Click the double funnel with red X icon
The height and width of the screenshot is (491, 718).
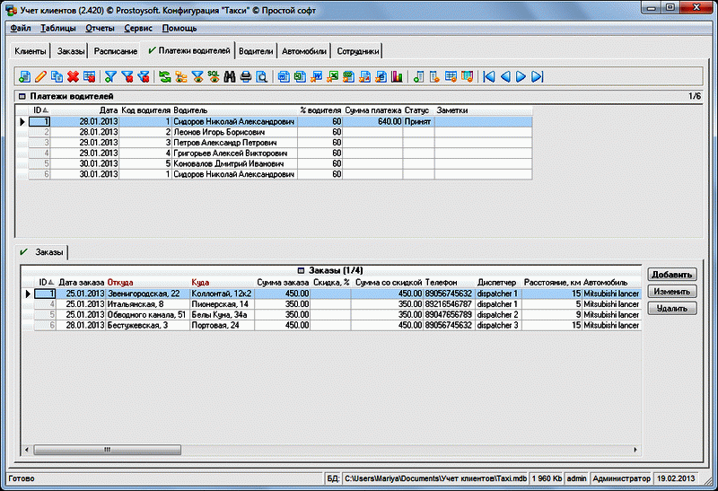click(x=144, y=76)
